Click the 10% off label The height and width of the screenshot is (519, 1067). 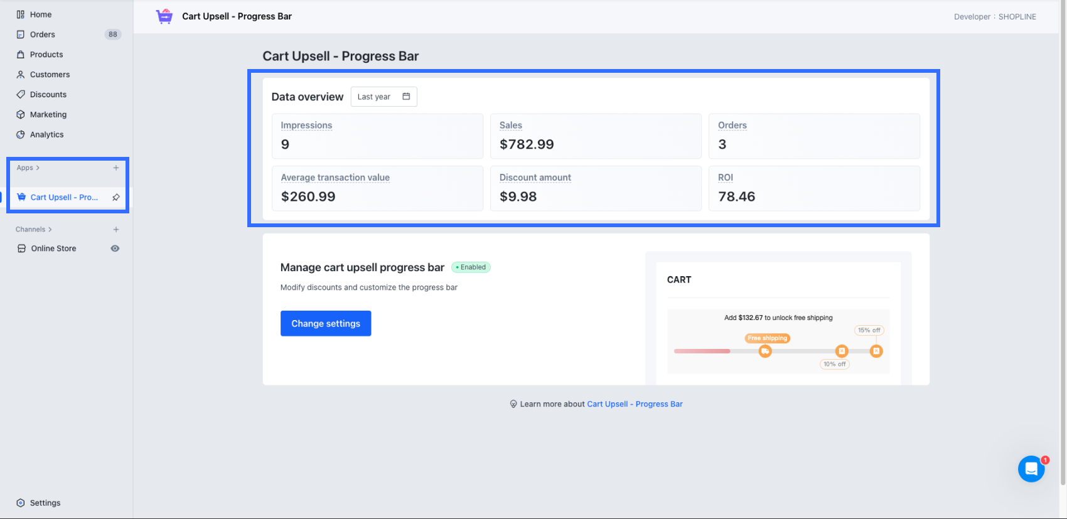835,364
